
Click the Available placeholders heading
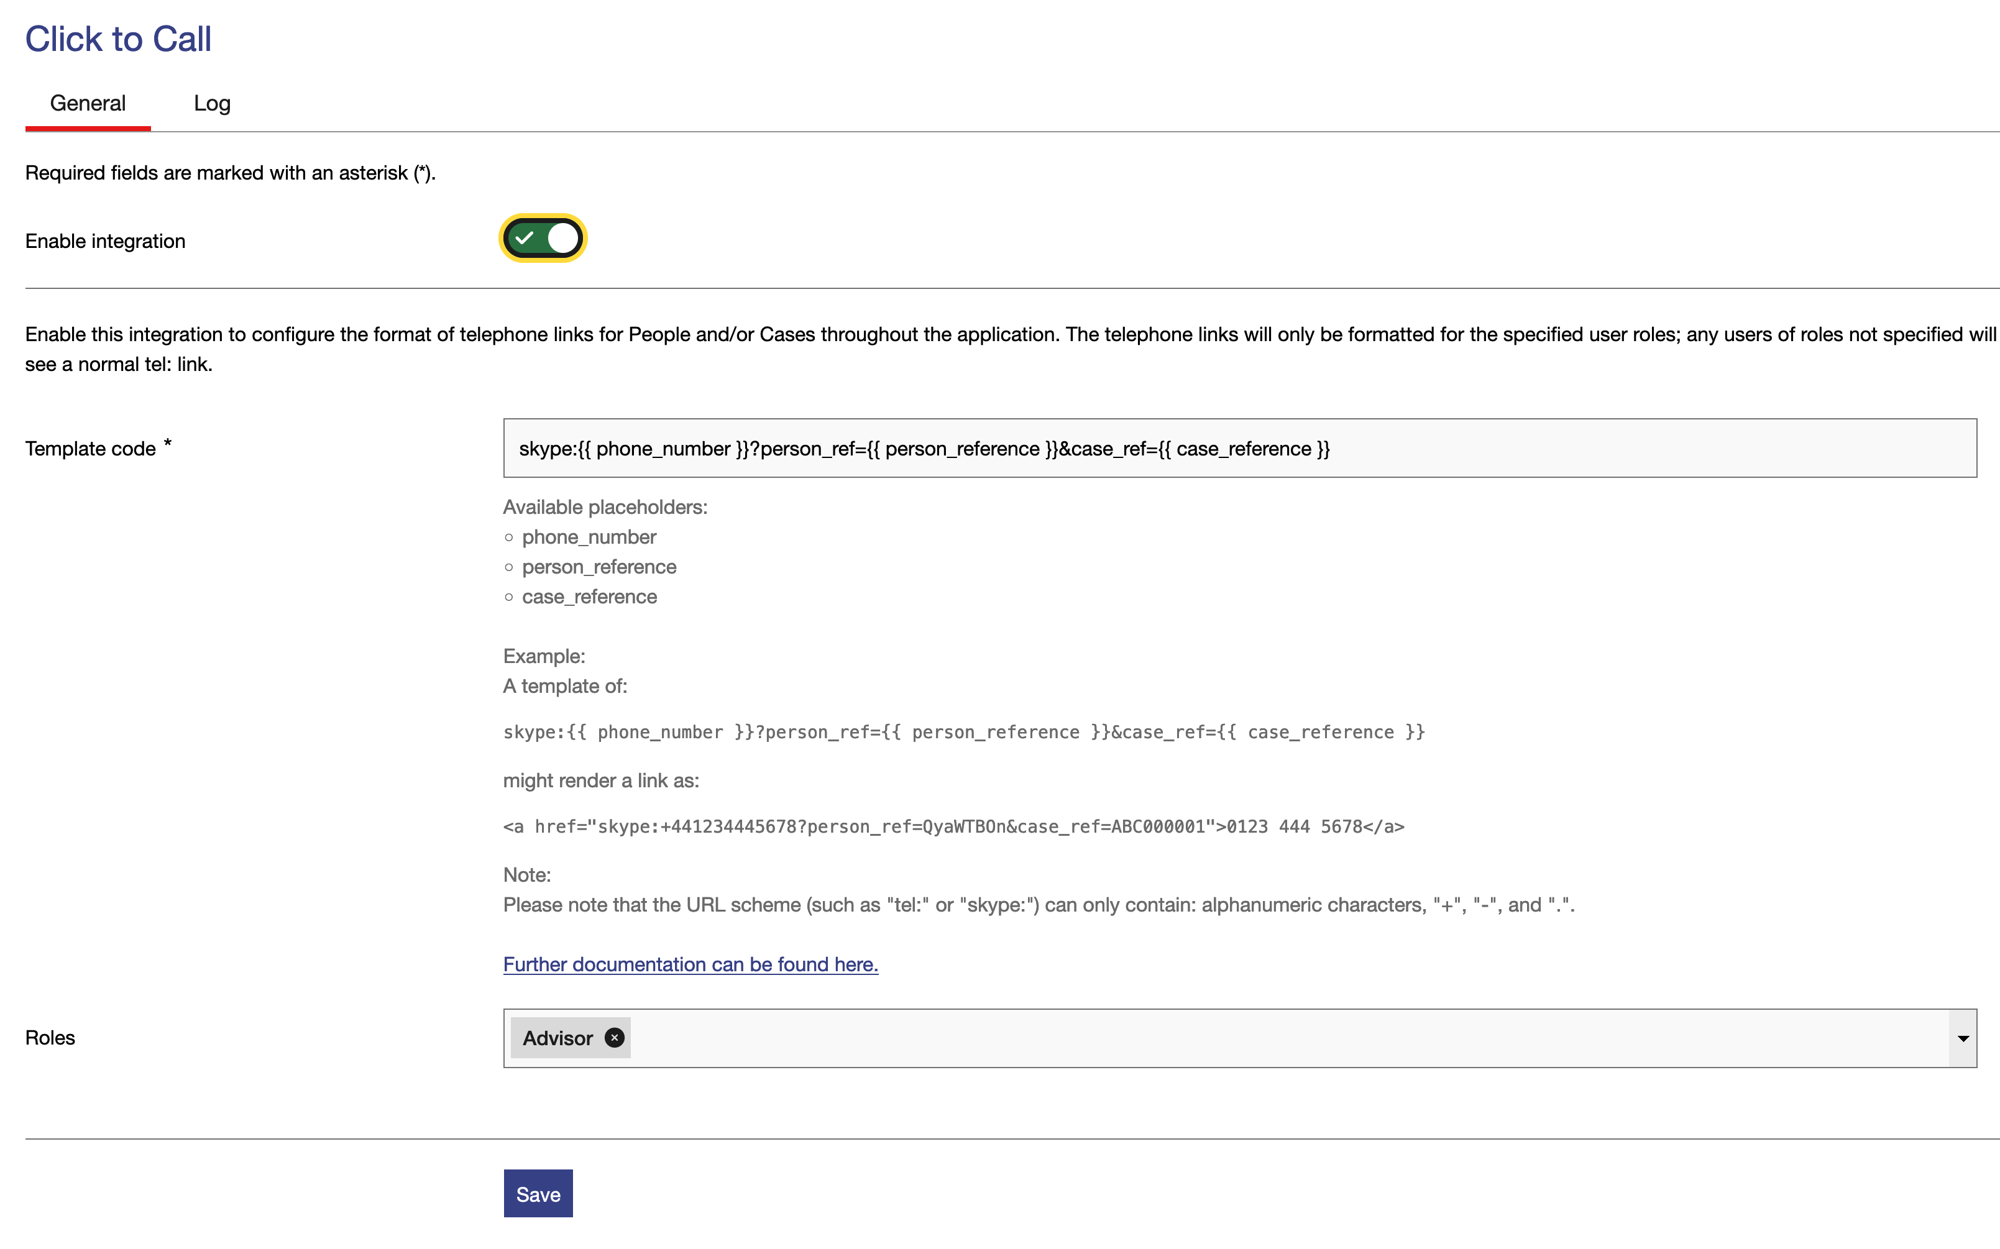(x=605, y=507)
